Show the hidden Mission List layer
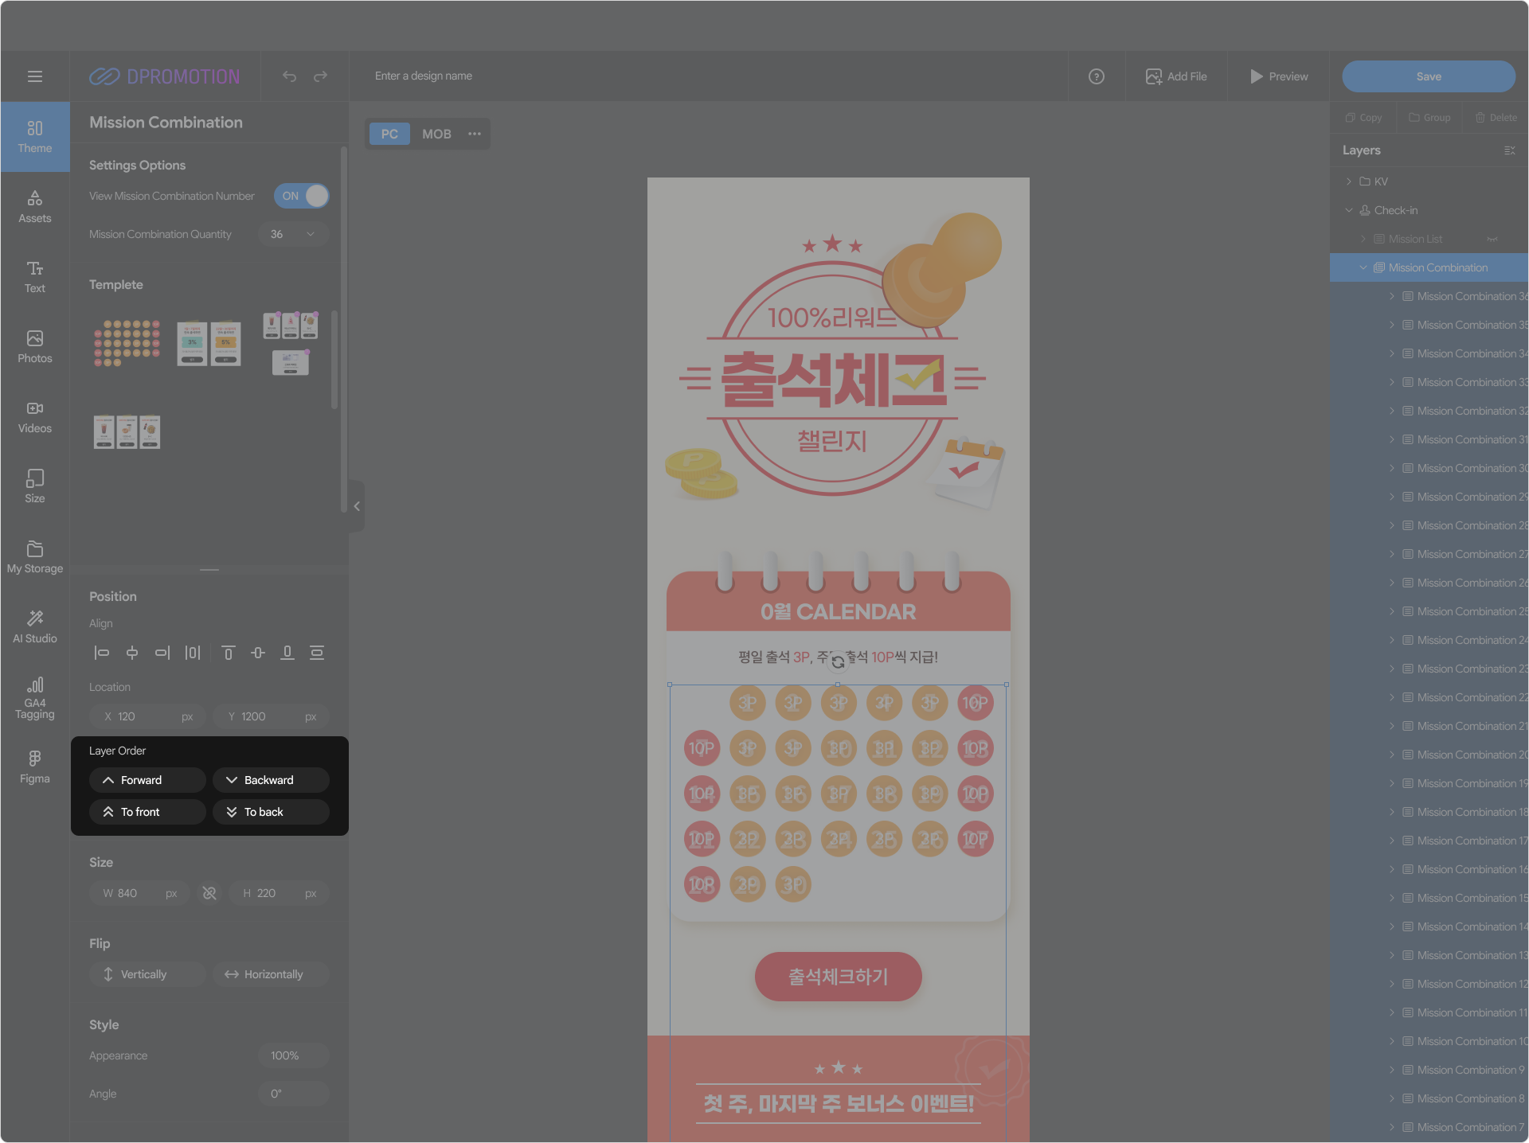Viewport: 1529px width, 1143px height. point(1492,239)
